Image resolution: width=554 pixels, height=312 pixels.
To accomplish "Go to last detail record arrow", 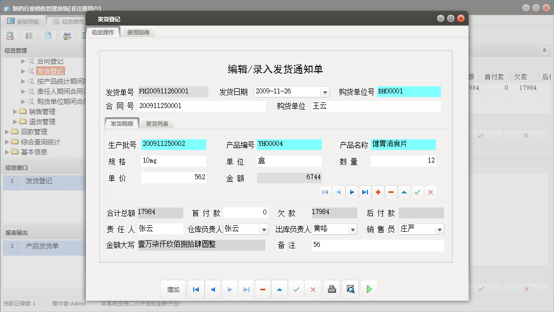I will 364,192.
